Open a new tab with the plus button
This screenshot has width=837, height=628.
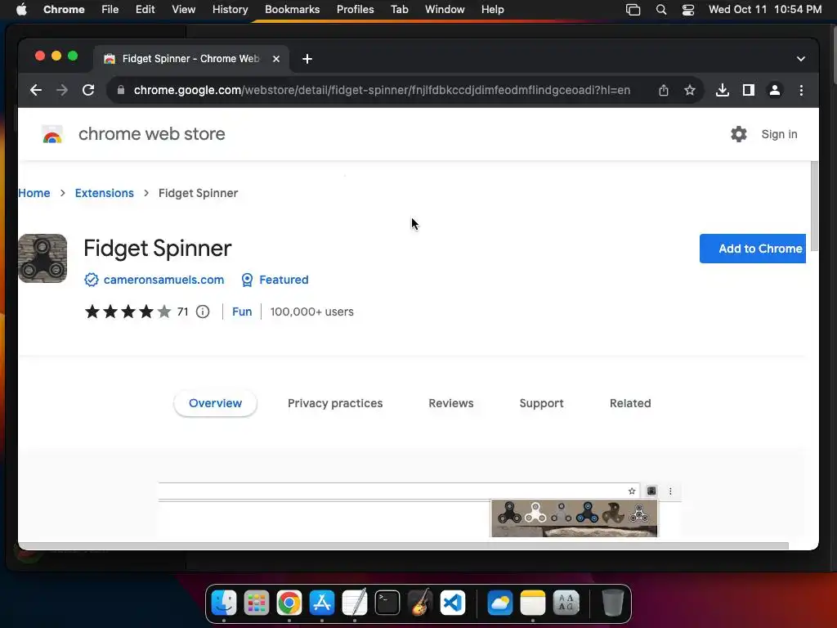pos(307,59)
